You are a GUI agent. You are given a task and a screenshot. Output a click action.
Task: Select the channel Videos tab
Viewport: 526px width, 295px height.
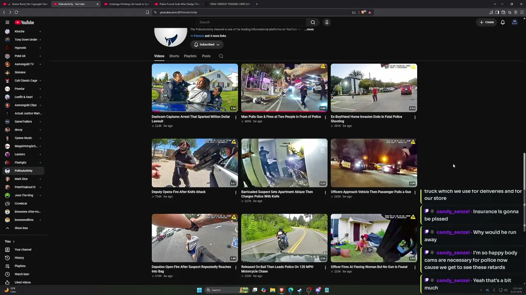[x=159, y=56]
